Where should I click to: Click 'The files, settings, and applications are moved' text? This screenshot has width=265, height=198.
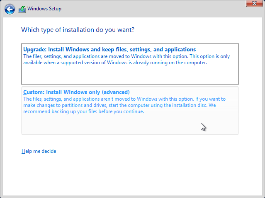coord(77,56)
